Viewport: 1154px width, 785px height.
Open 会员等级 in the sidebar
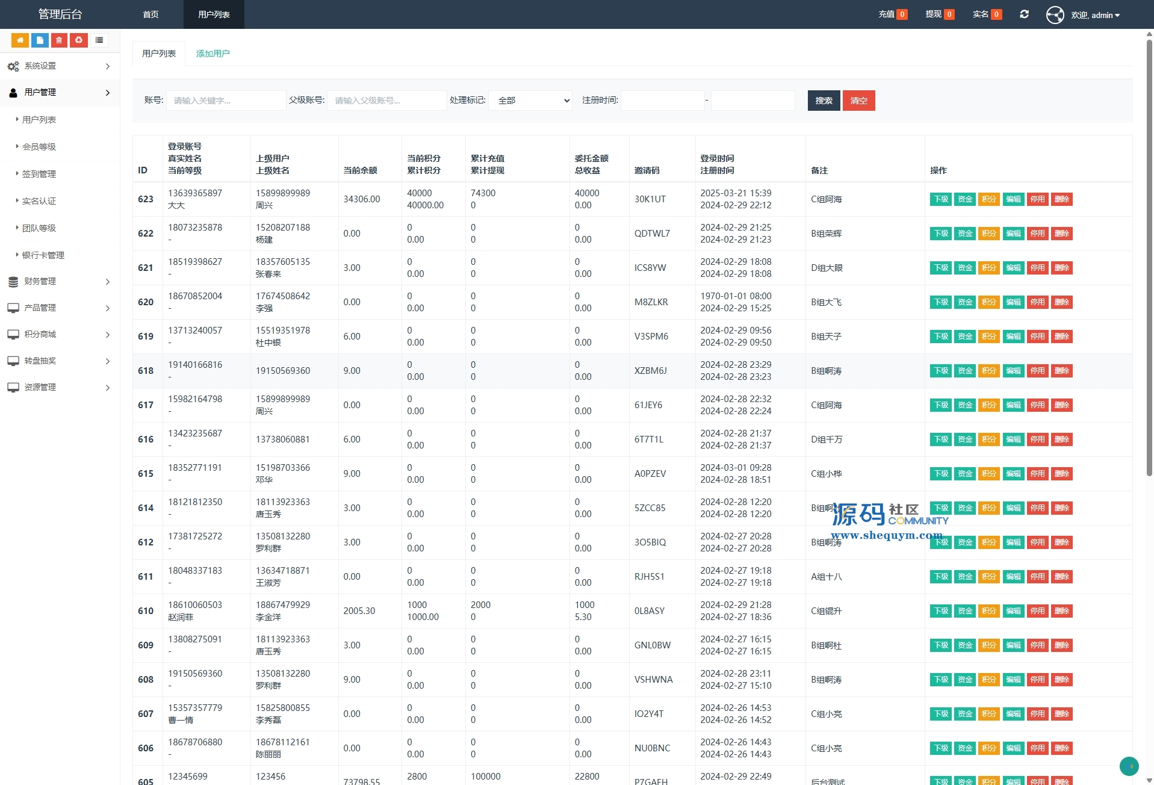39,147
